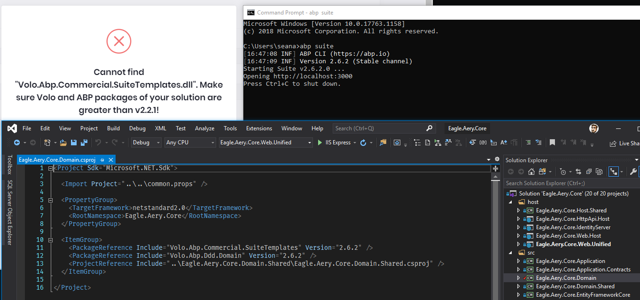Click the Sync with Active Document icon
Viewport: 640px width, 300px height.
tap(578, 172)
